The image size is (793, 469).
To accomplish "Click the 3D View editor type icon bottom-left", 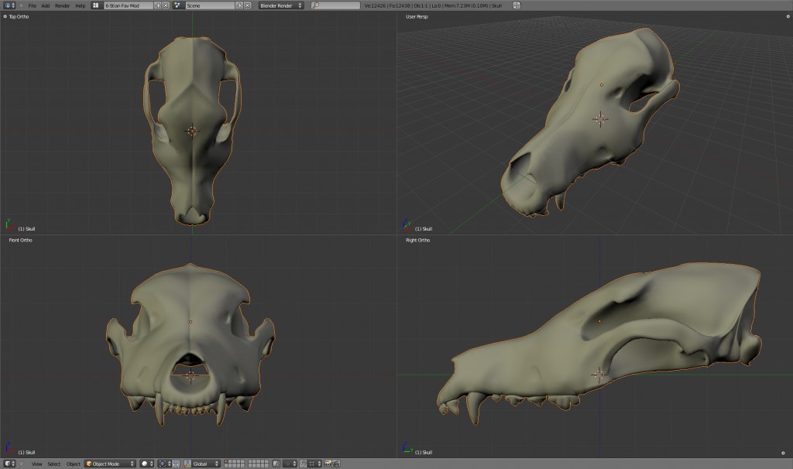I will click(x=8, y=463).
